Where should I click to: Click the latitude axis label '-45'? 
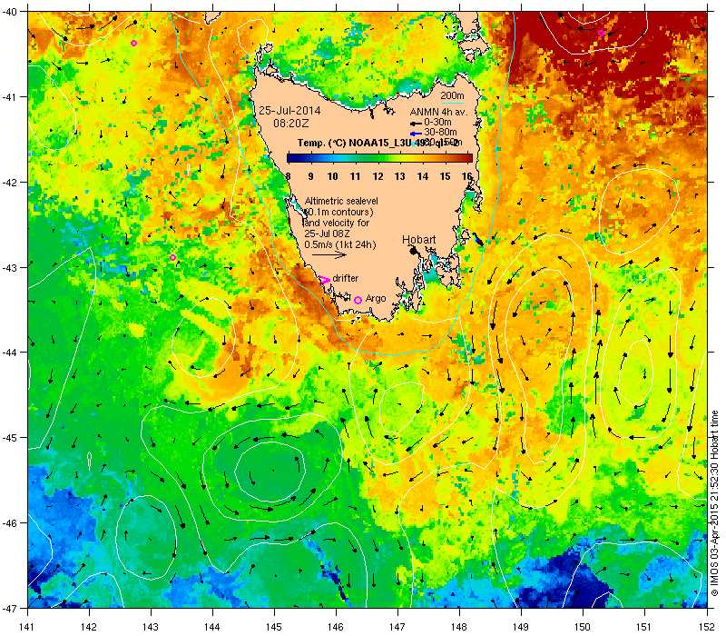coord(9,438)
